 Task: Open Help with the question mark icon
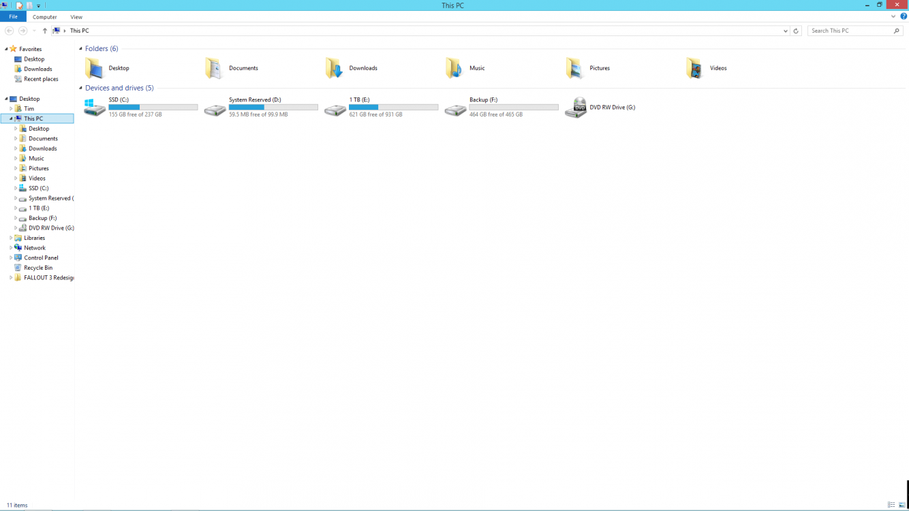904,16
